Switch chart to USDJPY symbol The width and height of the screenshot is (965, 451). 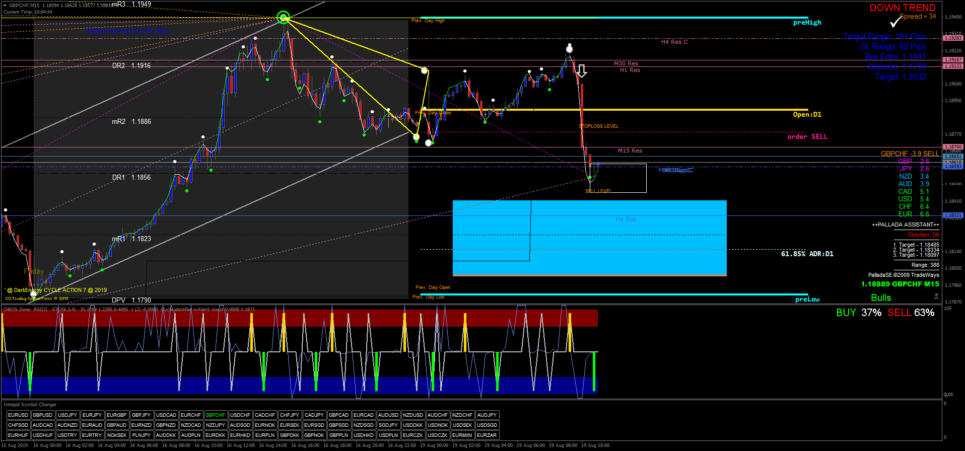click(67, 415)
